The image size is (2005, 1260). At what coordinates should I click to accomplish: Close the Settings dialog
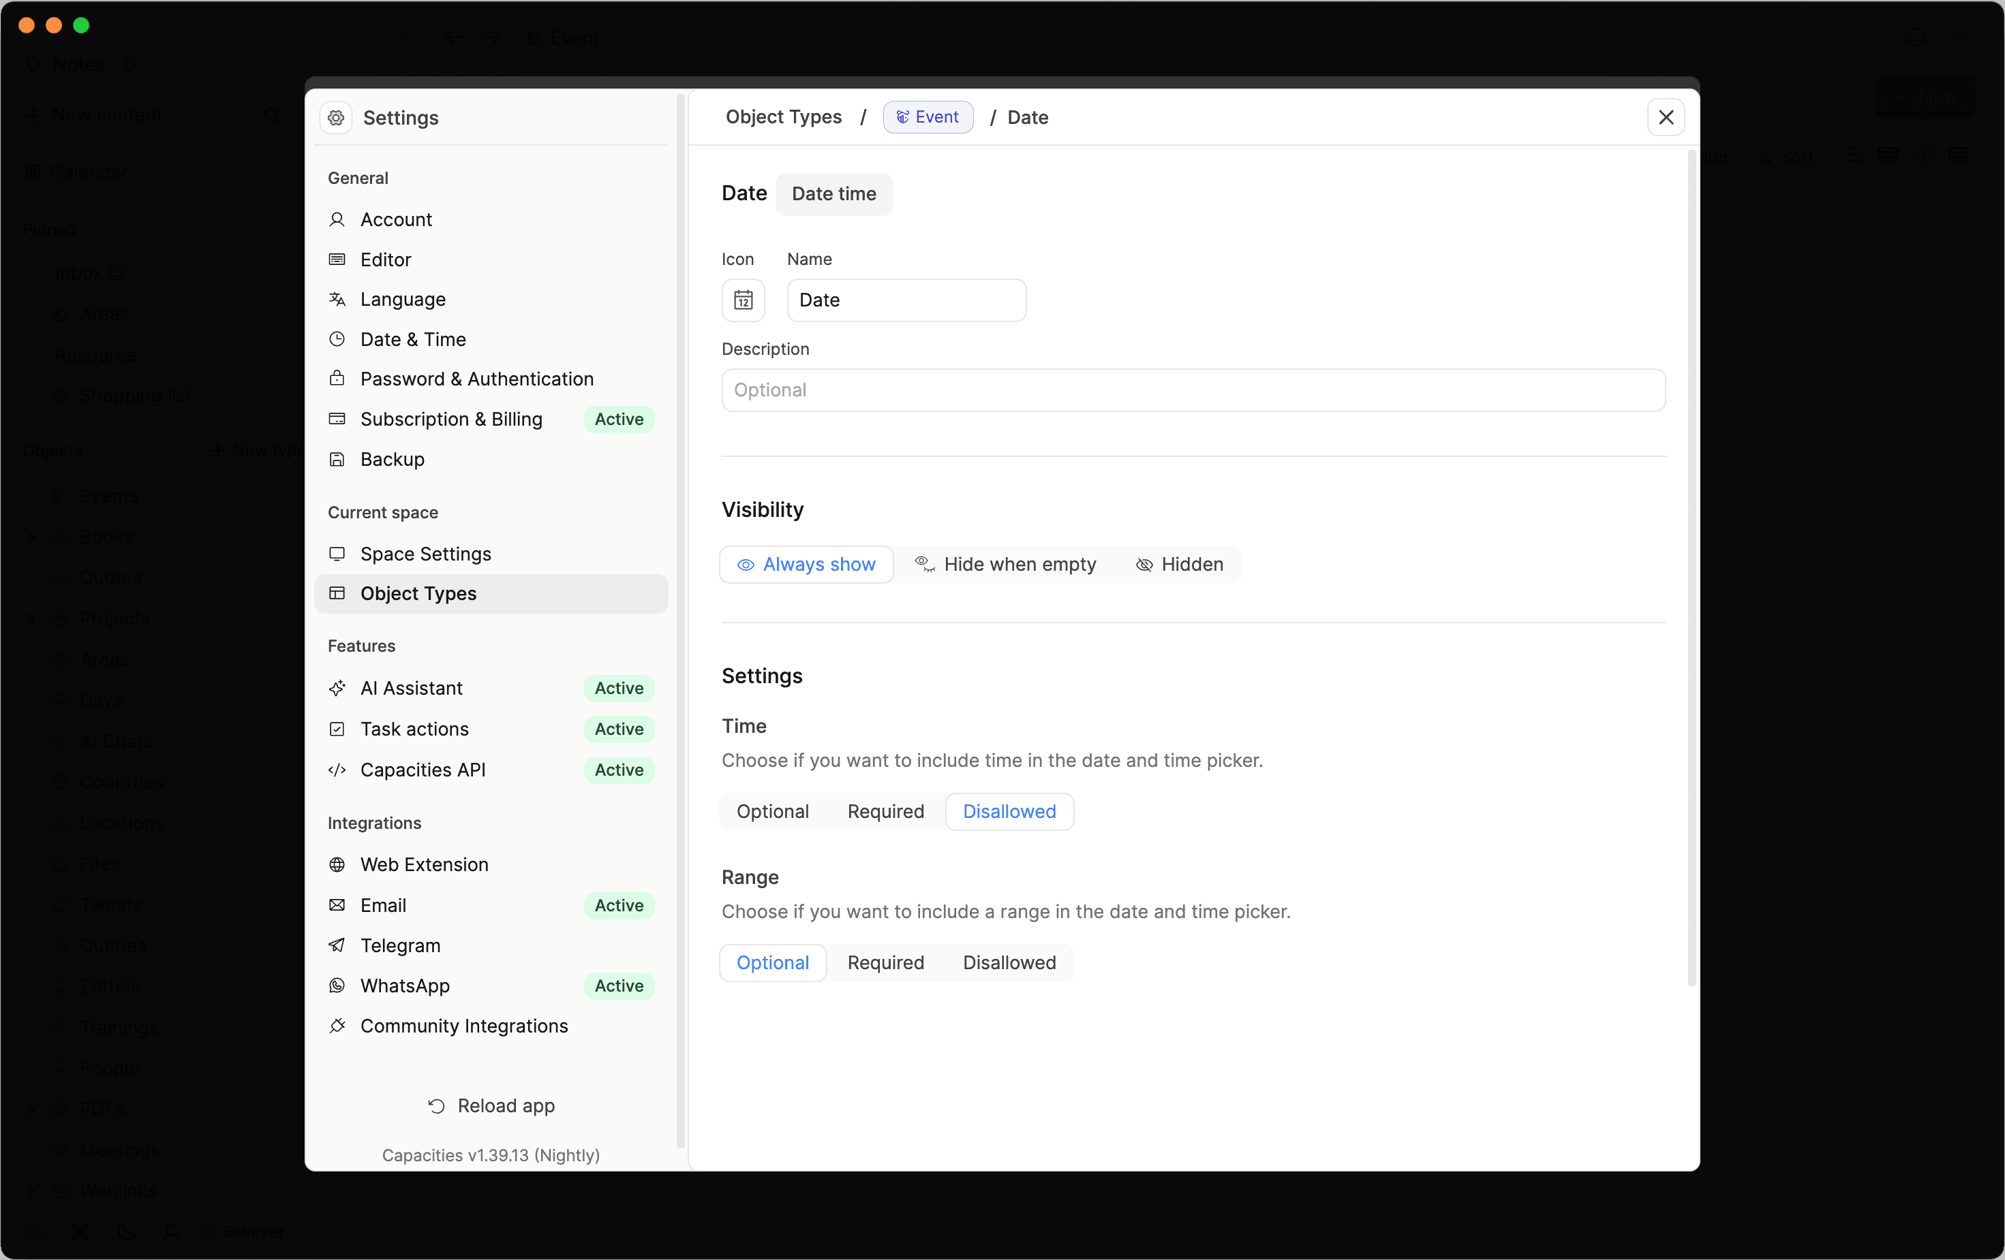[x=1666, y=117]
